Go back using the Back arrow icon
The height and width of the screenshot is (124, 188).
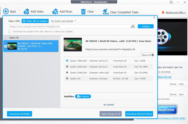[x=6, y=12]
